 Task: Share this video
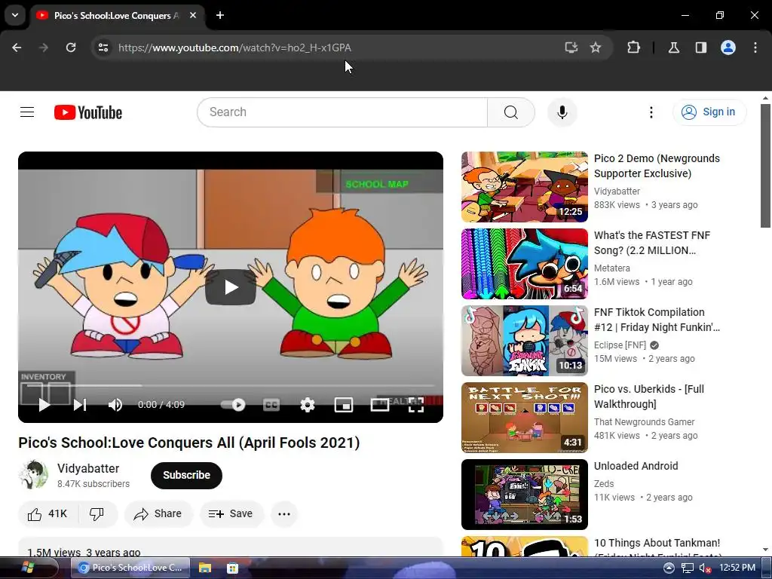[x=158, y=514]
